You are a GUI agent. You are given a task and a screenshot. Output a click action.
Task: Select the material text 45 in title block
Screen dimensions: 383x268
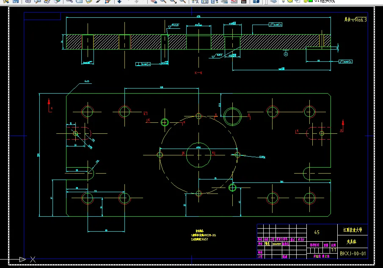[317, 232]
